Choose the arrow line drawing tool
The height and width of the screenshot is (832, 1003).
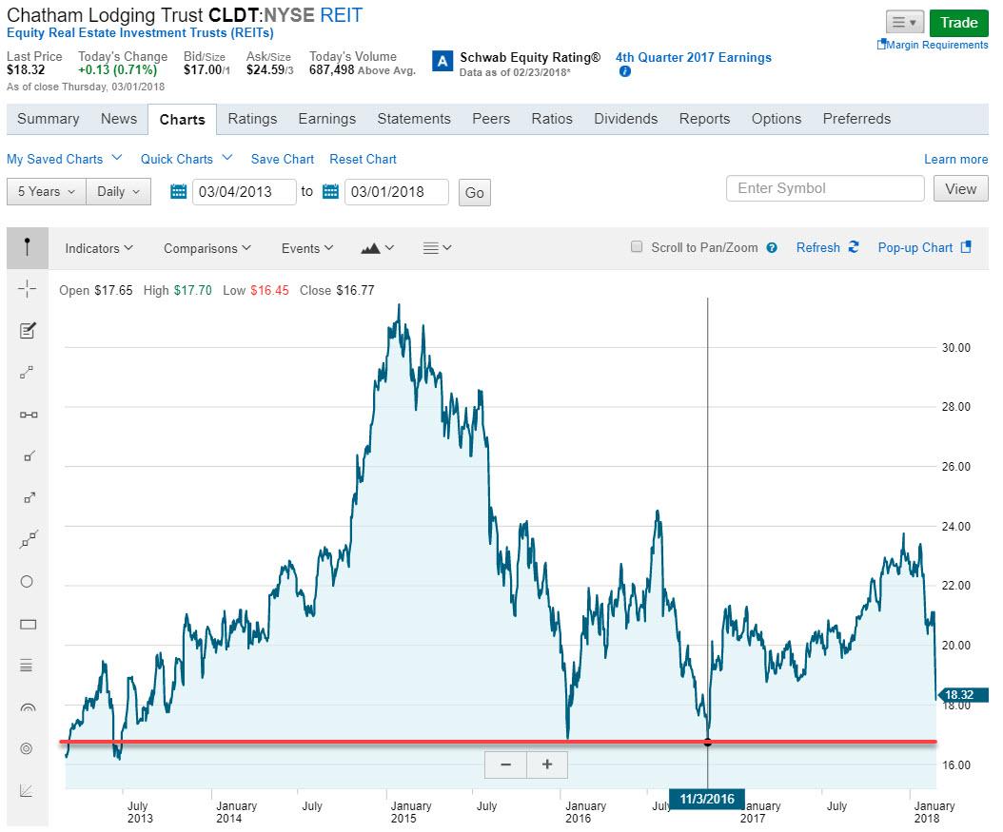(29, 498)
